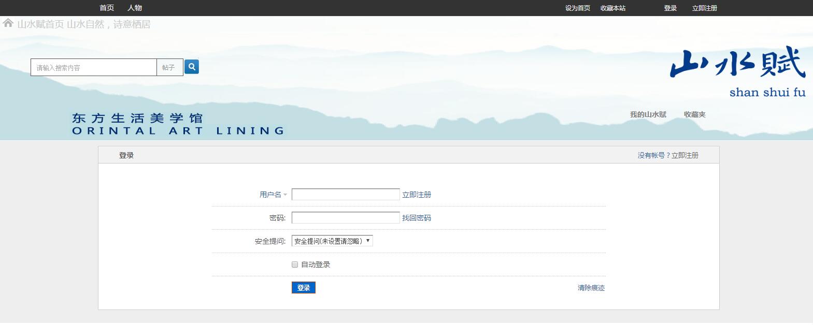Click 设为首页 in the top bar

pos(578,8)
